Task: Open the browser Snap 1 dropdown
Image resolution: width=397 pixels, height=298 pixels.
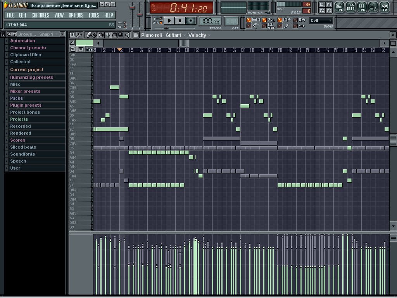Action: [x=48, y=34]
